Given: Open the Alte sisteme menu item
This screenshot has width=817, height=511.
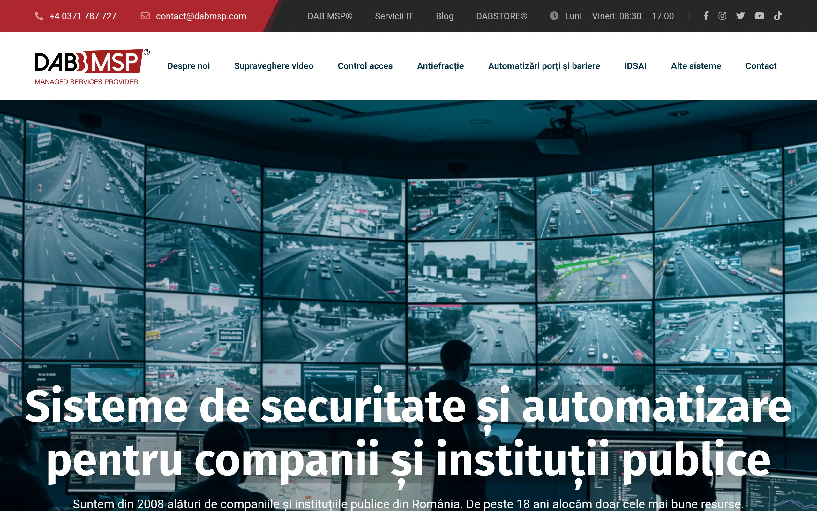Looking at the screenshot, I should [696, 66].
